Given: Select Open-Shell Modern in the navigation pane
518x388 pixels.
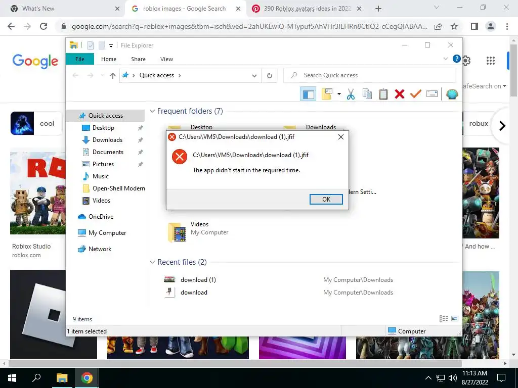Looking at the screenshot, I should [118, 188].
